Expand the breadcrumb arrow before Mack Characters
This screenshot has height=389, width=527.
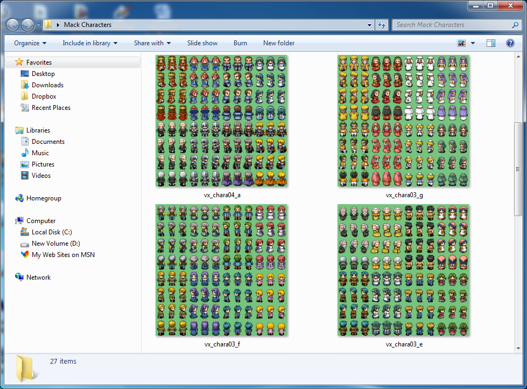tap(58, 25)
